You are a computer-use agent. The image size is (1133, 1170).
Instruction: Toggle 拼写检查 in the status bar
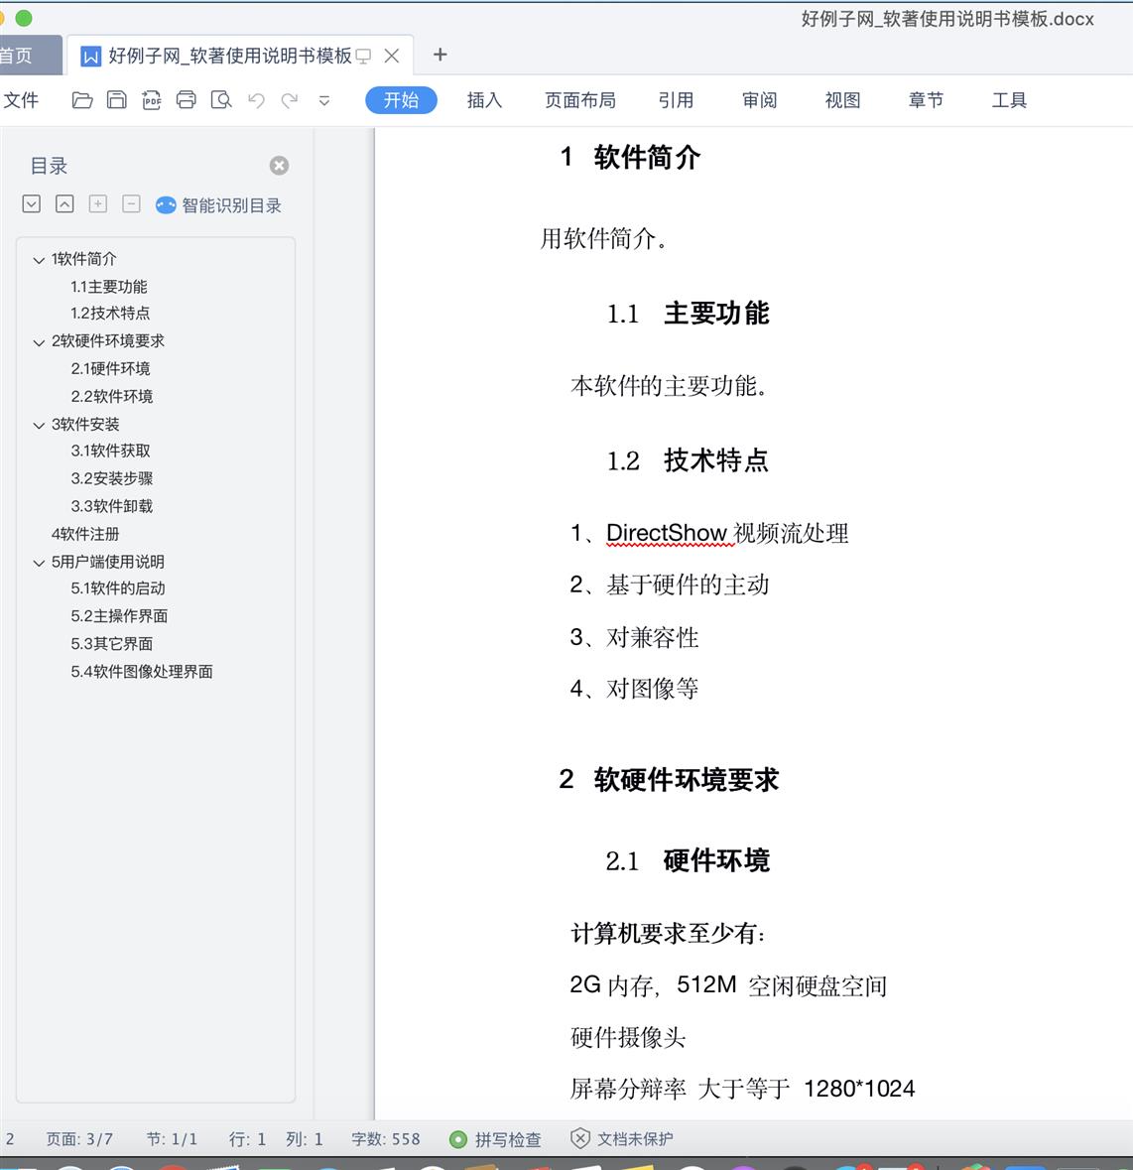tap(496, 1139)
